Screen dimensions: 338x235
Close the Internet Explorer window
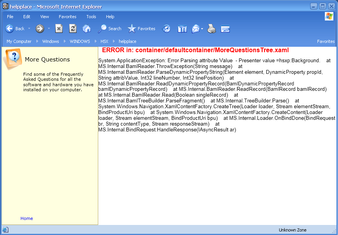point(332,6)
